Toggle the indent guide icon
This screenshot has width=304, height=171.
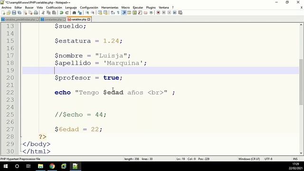point(124,13)
